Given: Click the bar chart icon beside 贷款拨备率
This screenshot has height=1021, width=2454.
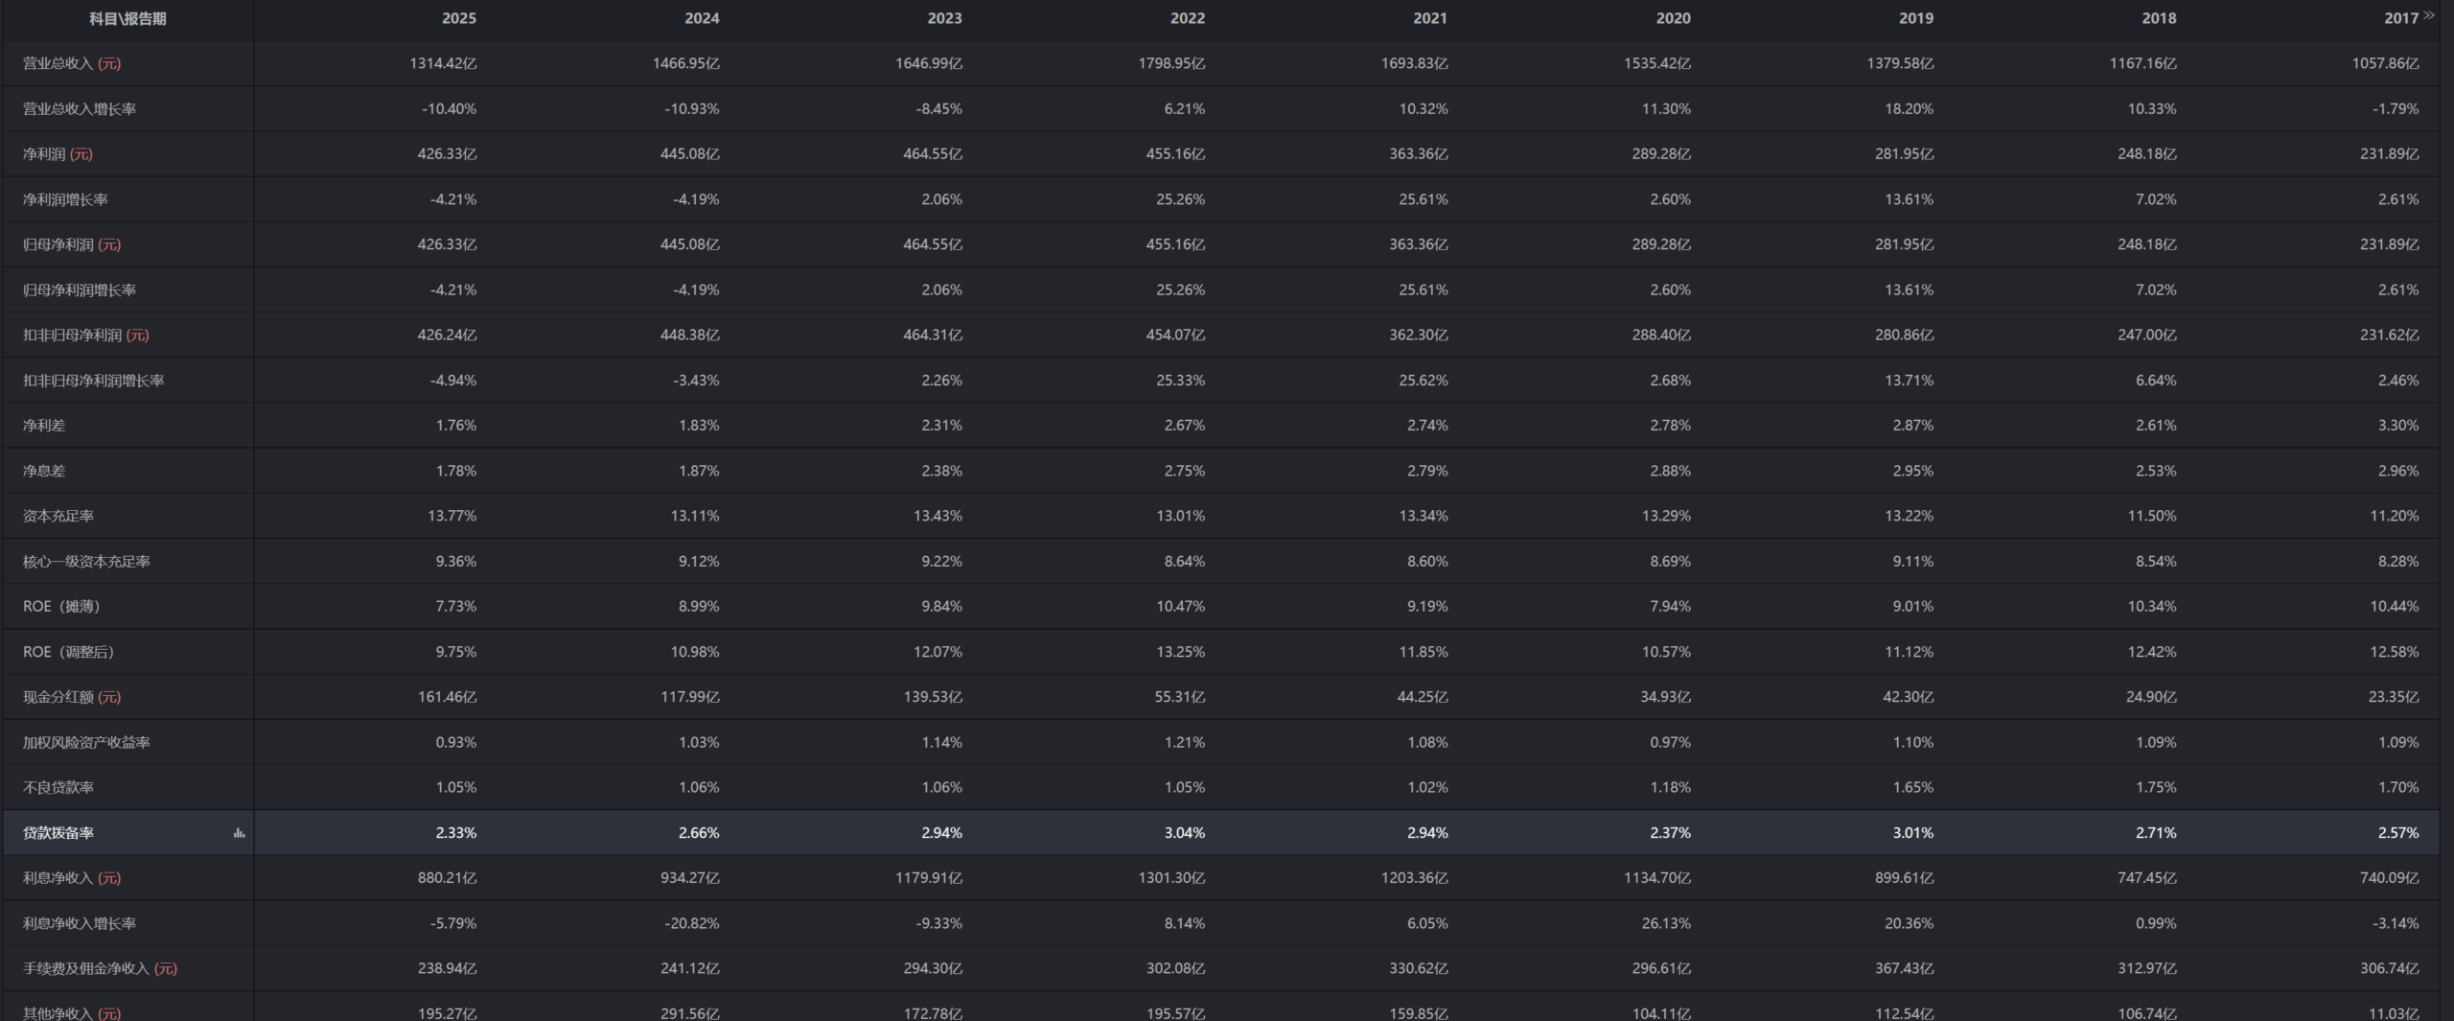Looking at the screenshot, I should [x=239, y=833].
